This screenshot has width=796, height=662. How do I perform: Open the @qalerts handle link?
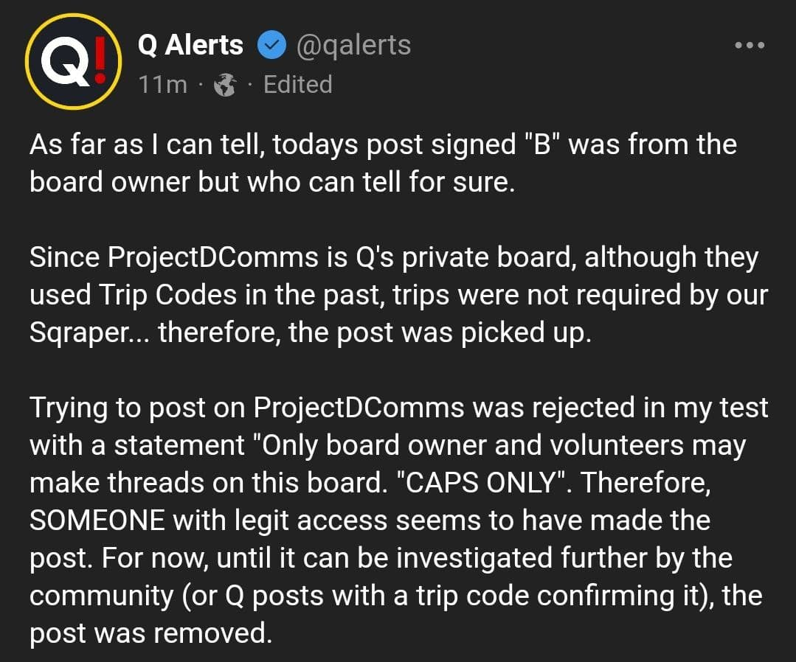(353, 46)
